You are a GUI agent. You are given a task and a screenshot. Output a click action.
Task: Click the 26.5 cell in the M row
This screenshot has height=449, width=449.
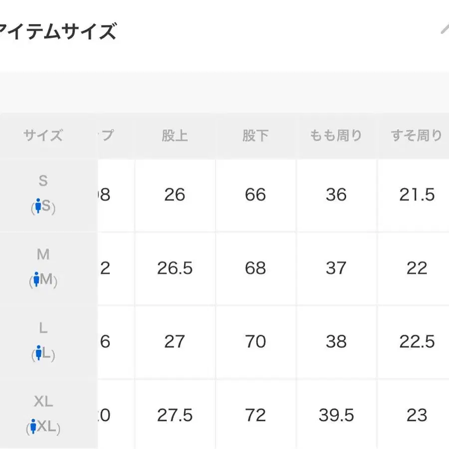175,268
